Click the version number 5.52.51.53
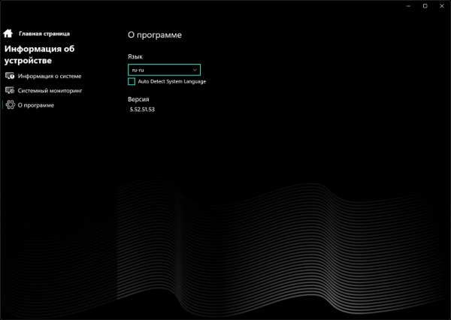The image size is (451, 320). pyautogui.click(x=142, y=110)
